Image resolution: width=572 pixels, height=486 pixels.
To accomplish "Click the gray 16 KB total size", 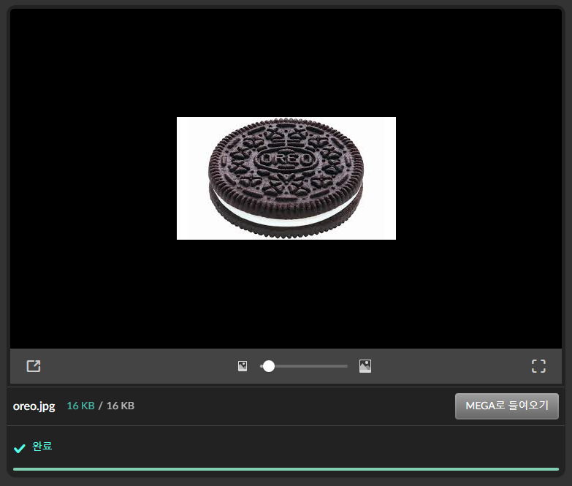I will point(121,406).
